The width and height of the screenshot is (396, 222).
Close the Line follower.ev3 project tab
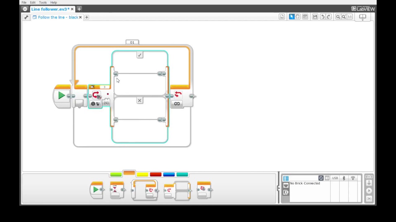(72, 9)
